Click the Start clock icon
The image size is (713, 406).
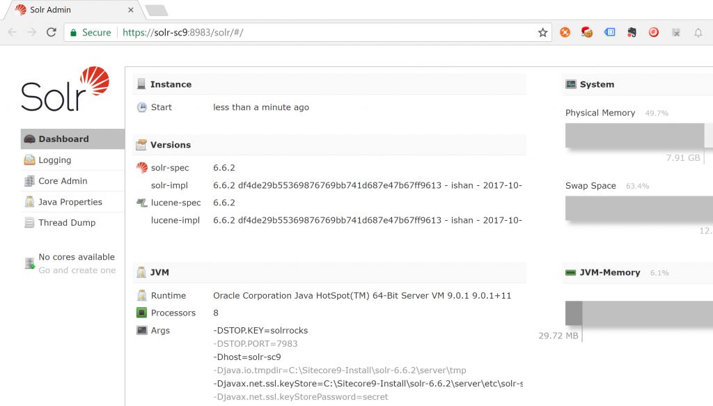[x=142, y=107]
